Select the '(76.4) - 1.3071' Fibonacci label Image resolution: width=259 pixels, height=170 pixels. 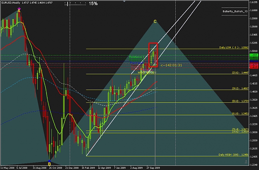240,129
